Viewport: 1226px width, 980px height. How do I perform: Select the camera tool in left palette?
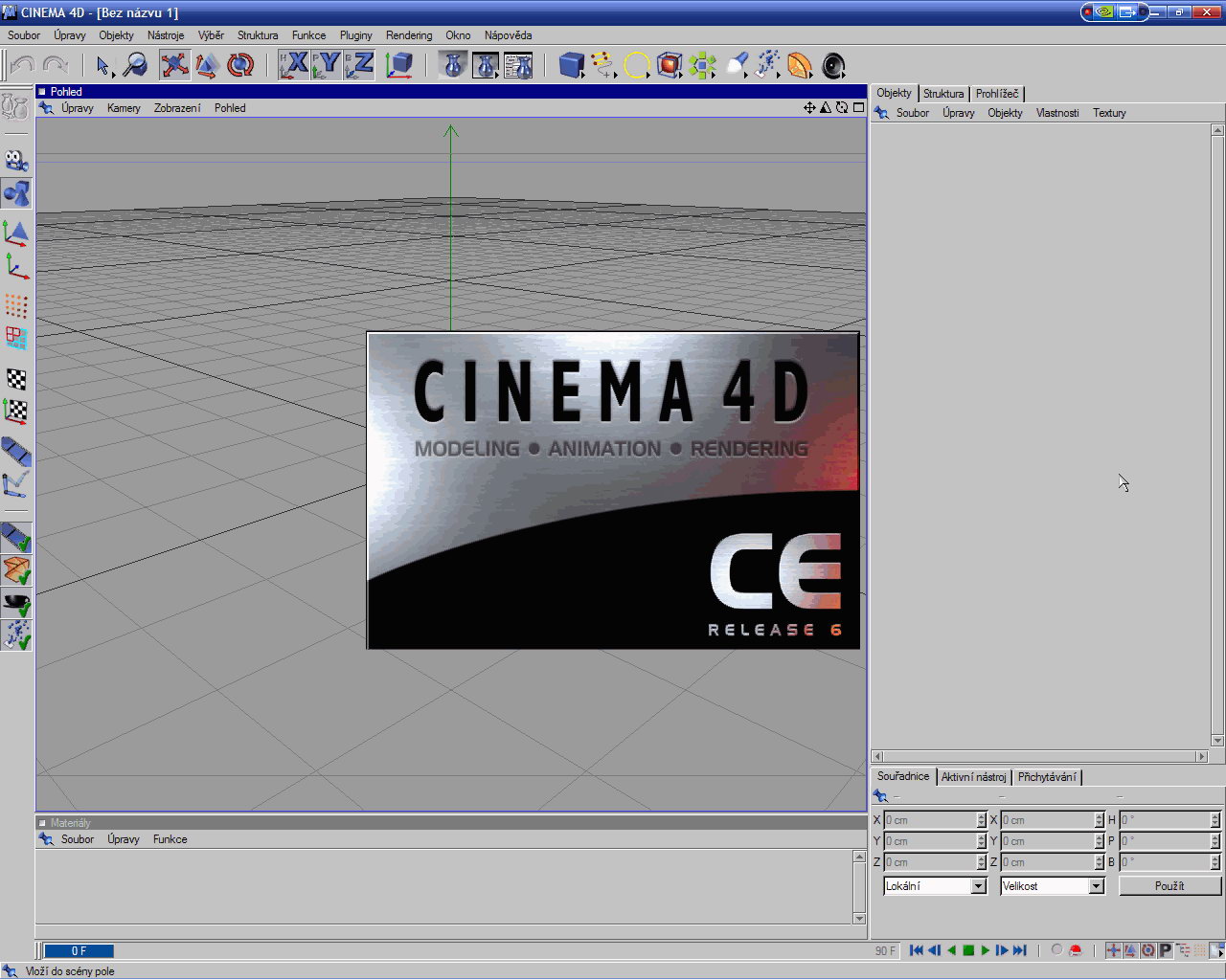tap(16, 160)
